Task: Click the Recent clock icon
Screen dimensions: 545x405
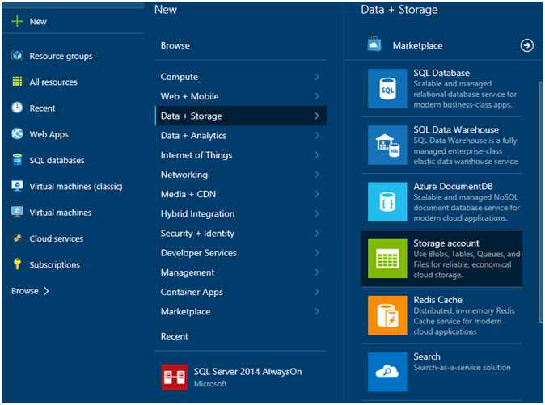Action: 17,108
